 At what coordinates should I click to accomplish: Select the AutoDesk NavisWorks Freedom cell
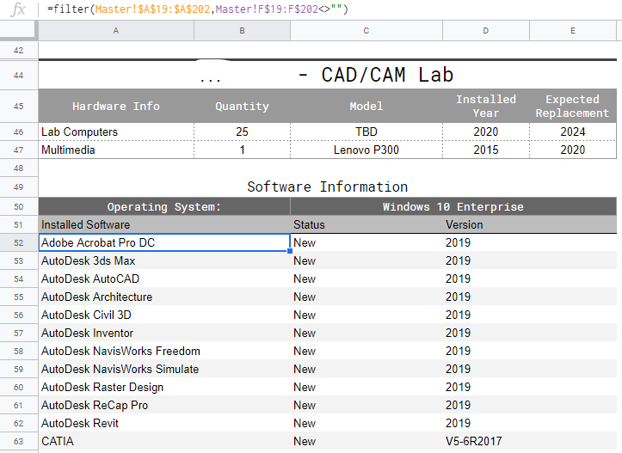point(164,351)
